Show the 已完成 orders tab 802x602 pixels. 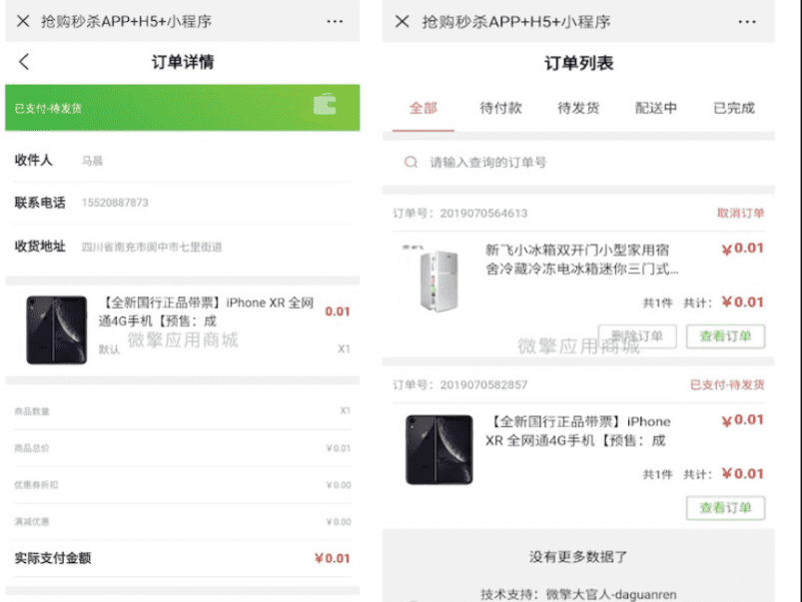[734, 108]
